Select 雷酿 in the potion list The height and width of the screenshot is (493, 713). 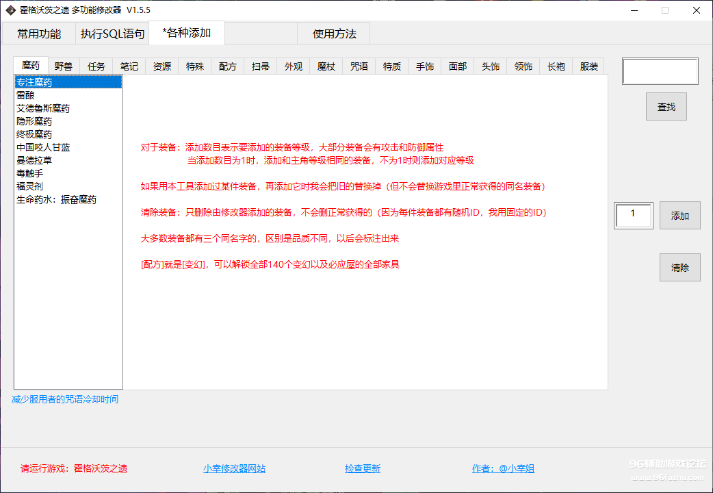(x=25, y=95)
